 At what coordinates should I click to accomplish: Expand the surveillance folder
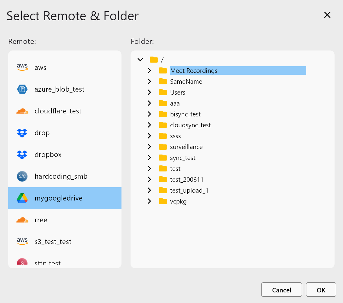[149, 147]
